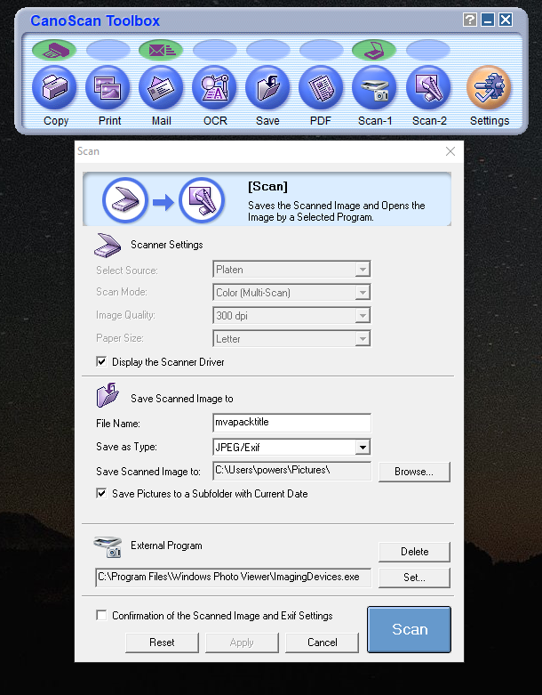Open the PDF scan icon
This screenshot has width=542, height=695.
pyautogui.click(x=321, y=88)
